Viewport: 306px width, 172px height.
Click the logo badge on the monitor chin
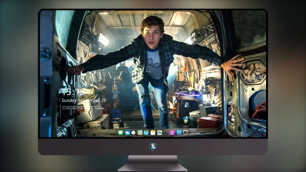click(x=153, y=146)
